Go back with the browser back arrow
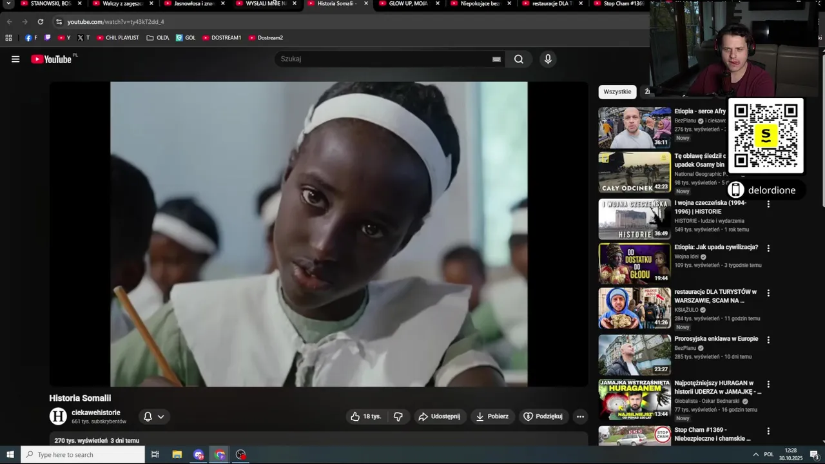Image resolution: width=825 pixels, height=464 pixels. point(9,21)
